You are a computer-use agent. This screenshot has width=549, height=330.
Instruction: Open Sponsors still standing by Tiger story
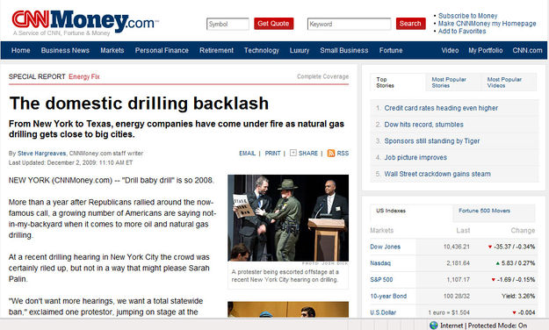(432, 141)
